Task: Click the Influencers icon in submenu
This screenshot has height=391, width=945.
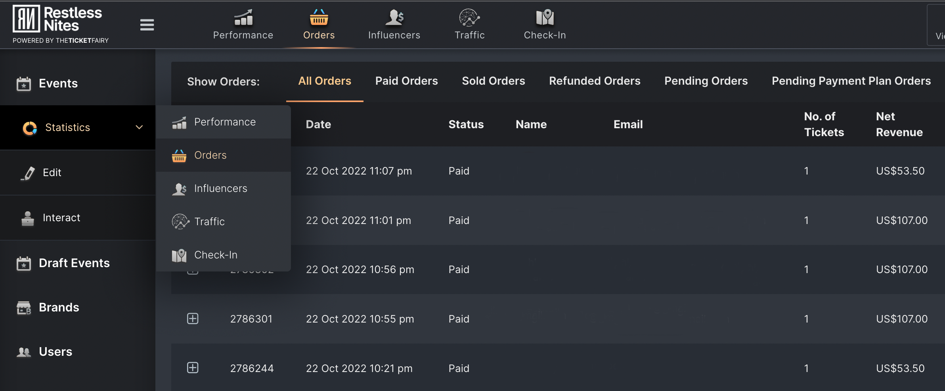Action: click(x=179, y=189)
